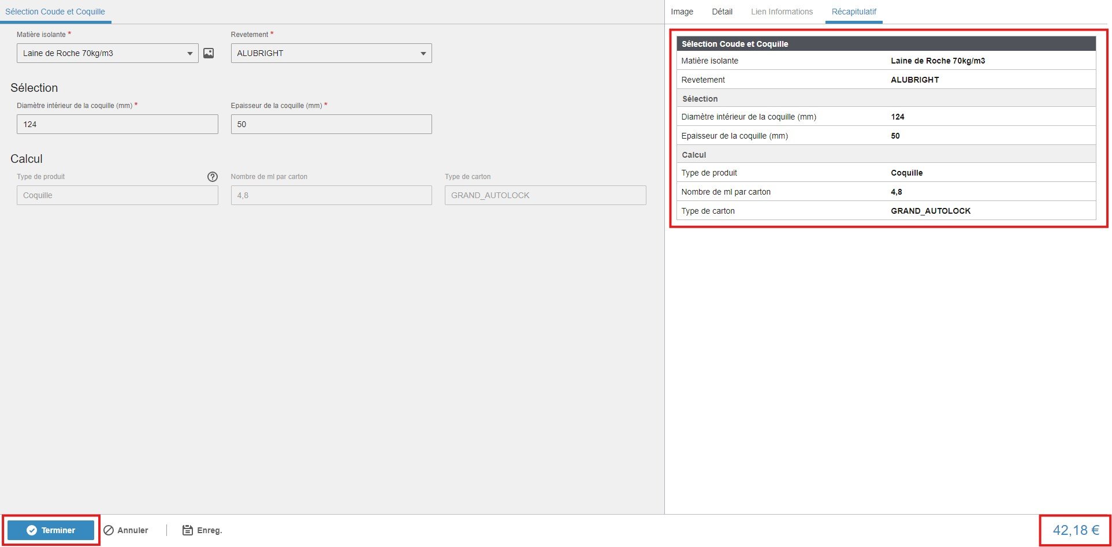1112x547 pixels.
Task: Click Enreg. to save
Action: pos(210,530)
